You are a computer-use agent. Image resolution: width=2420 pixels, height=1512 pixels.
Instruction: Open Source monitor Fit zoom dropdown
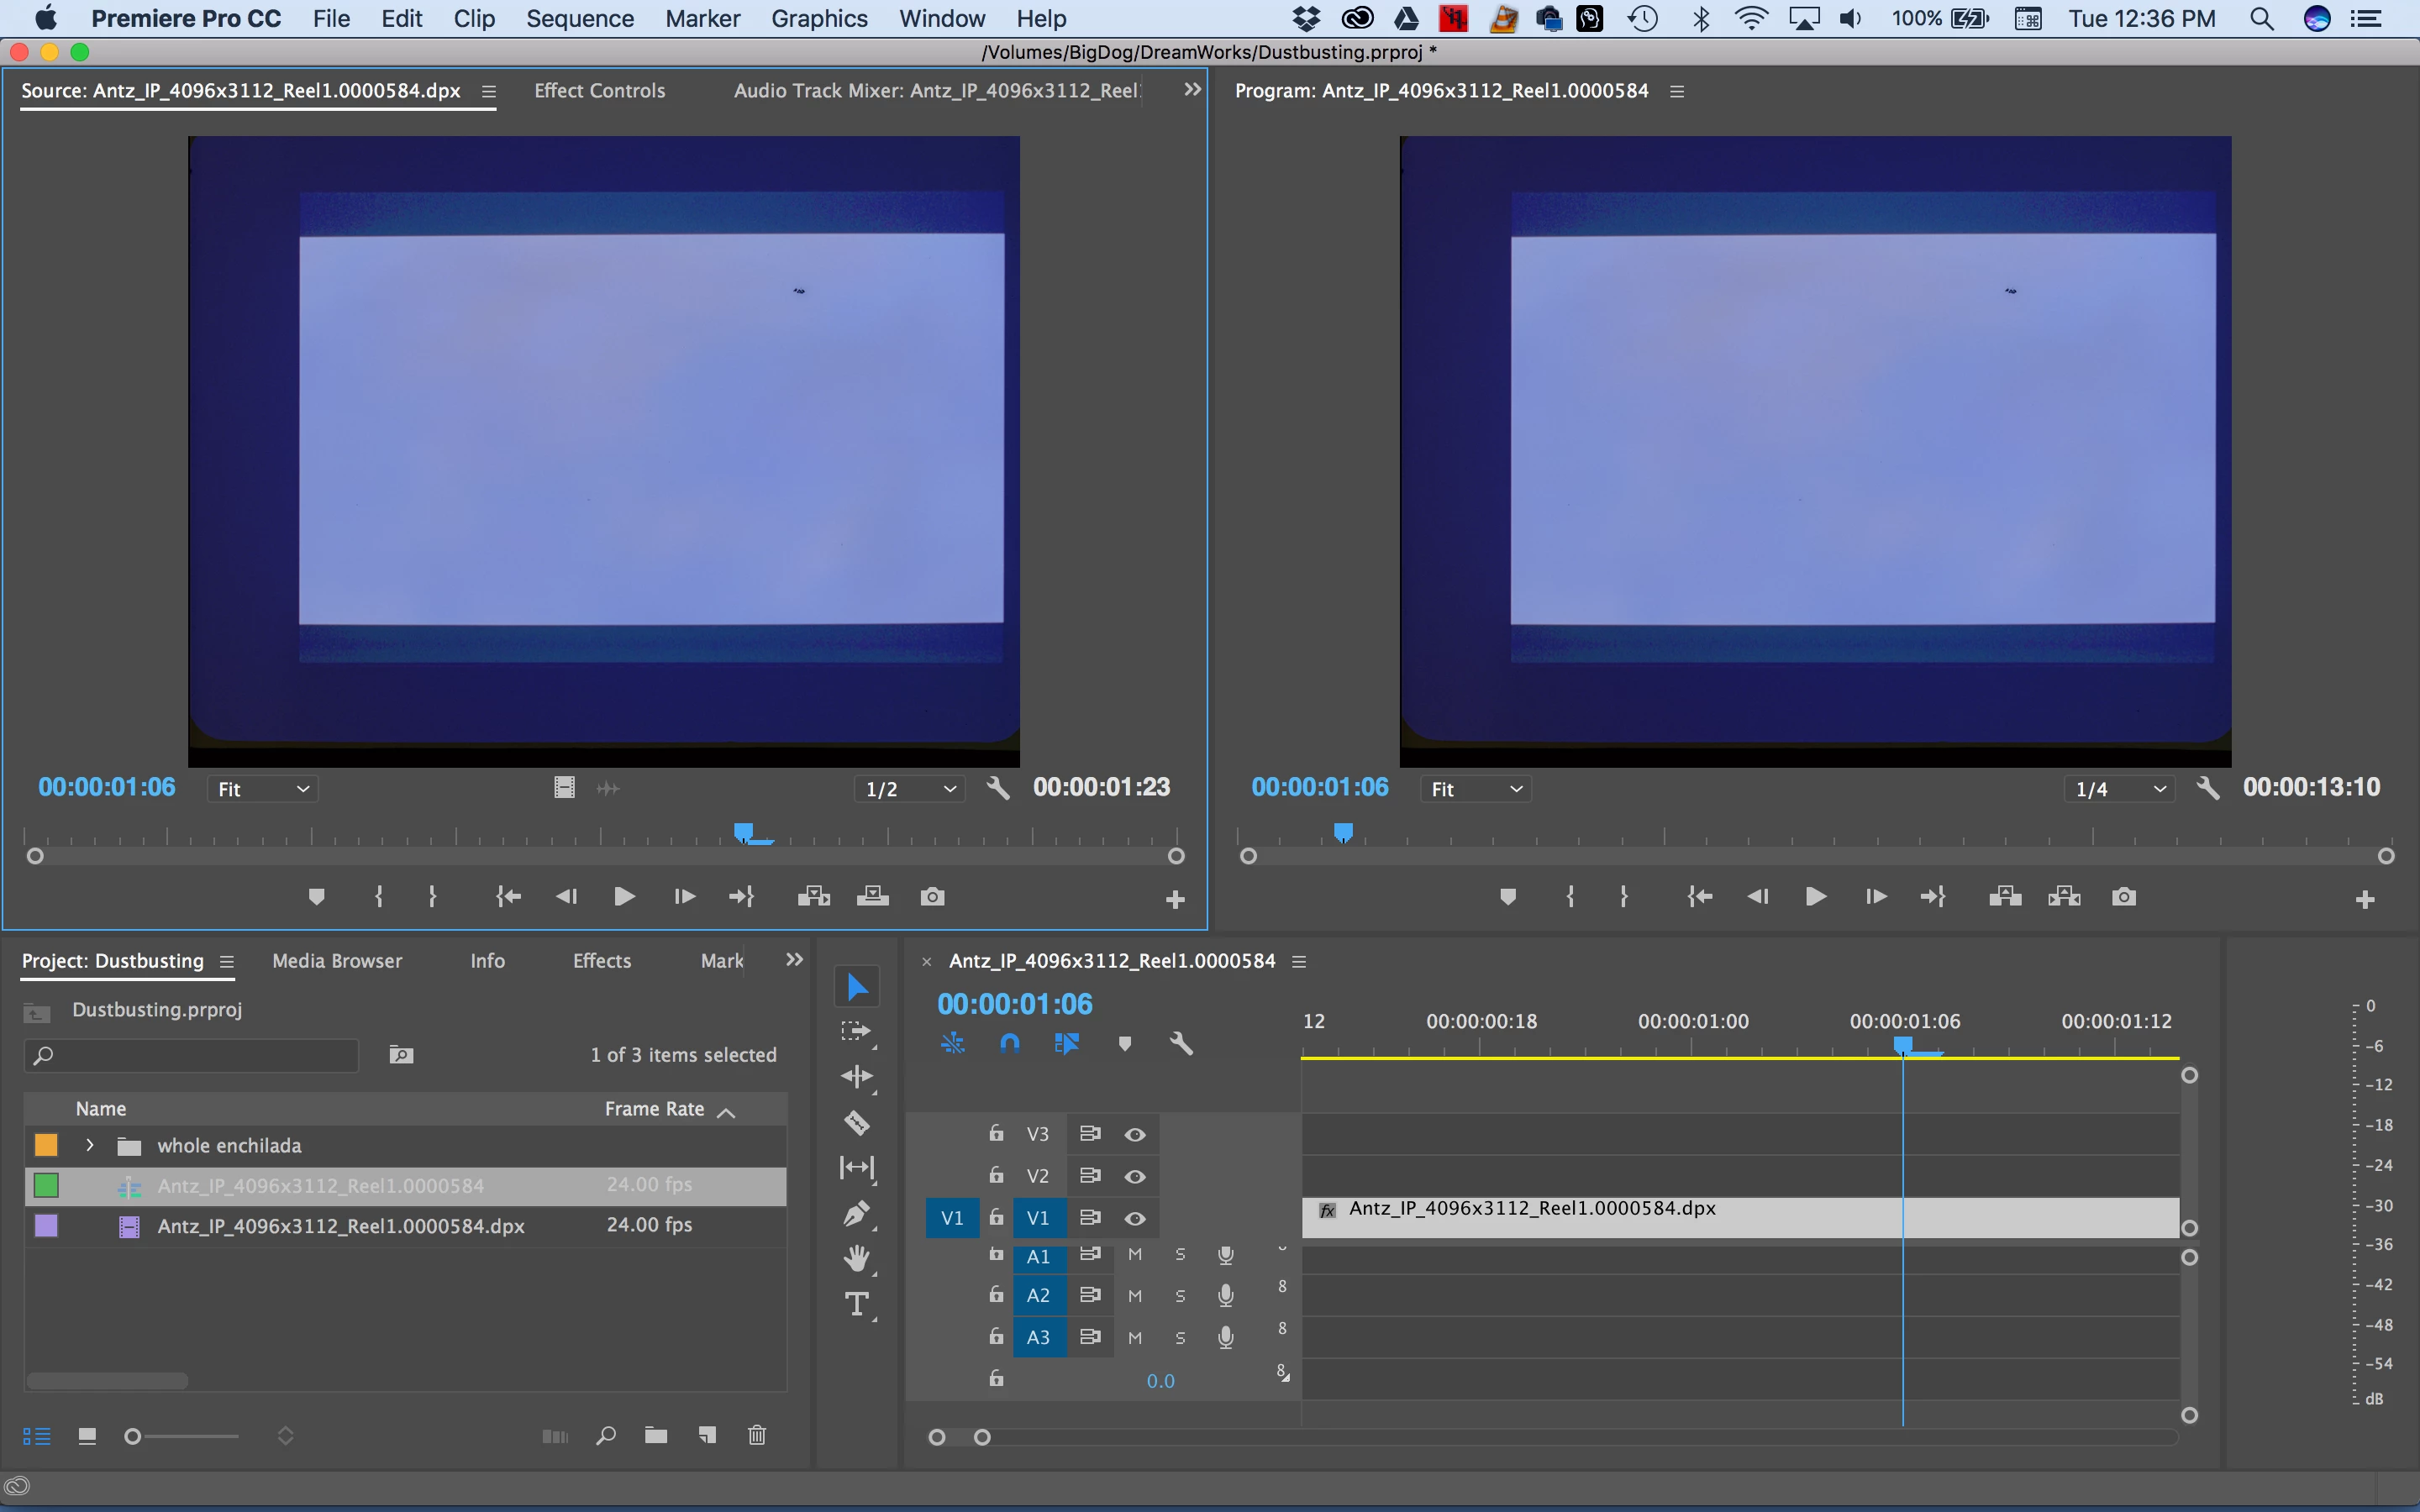point(263,789)
